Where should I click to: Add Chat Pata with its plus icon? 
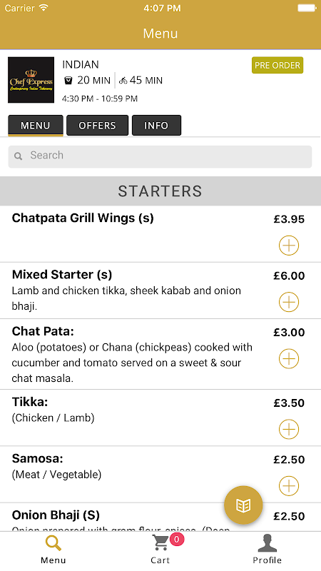pyautogui.click(x=289, y=359)
